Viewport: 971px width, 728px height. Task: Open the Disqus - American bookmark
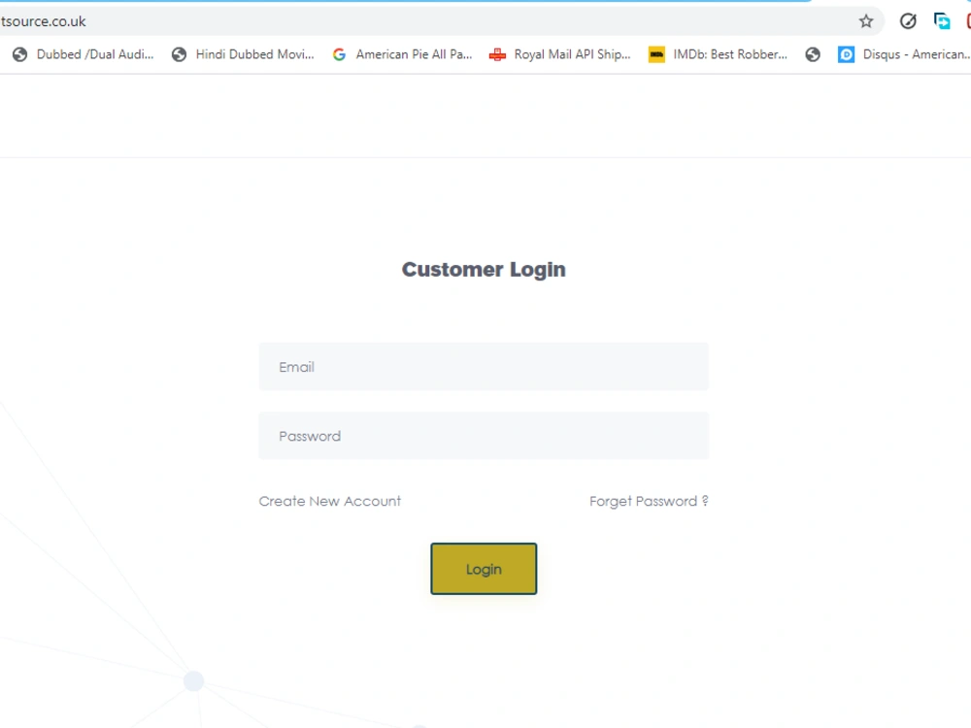(x=904, y=54)
